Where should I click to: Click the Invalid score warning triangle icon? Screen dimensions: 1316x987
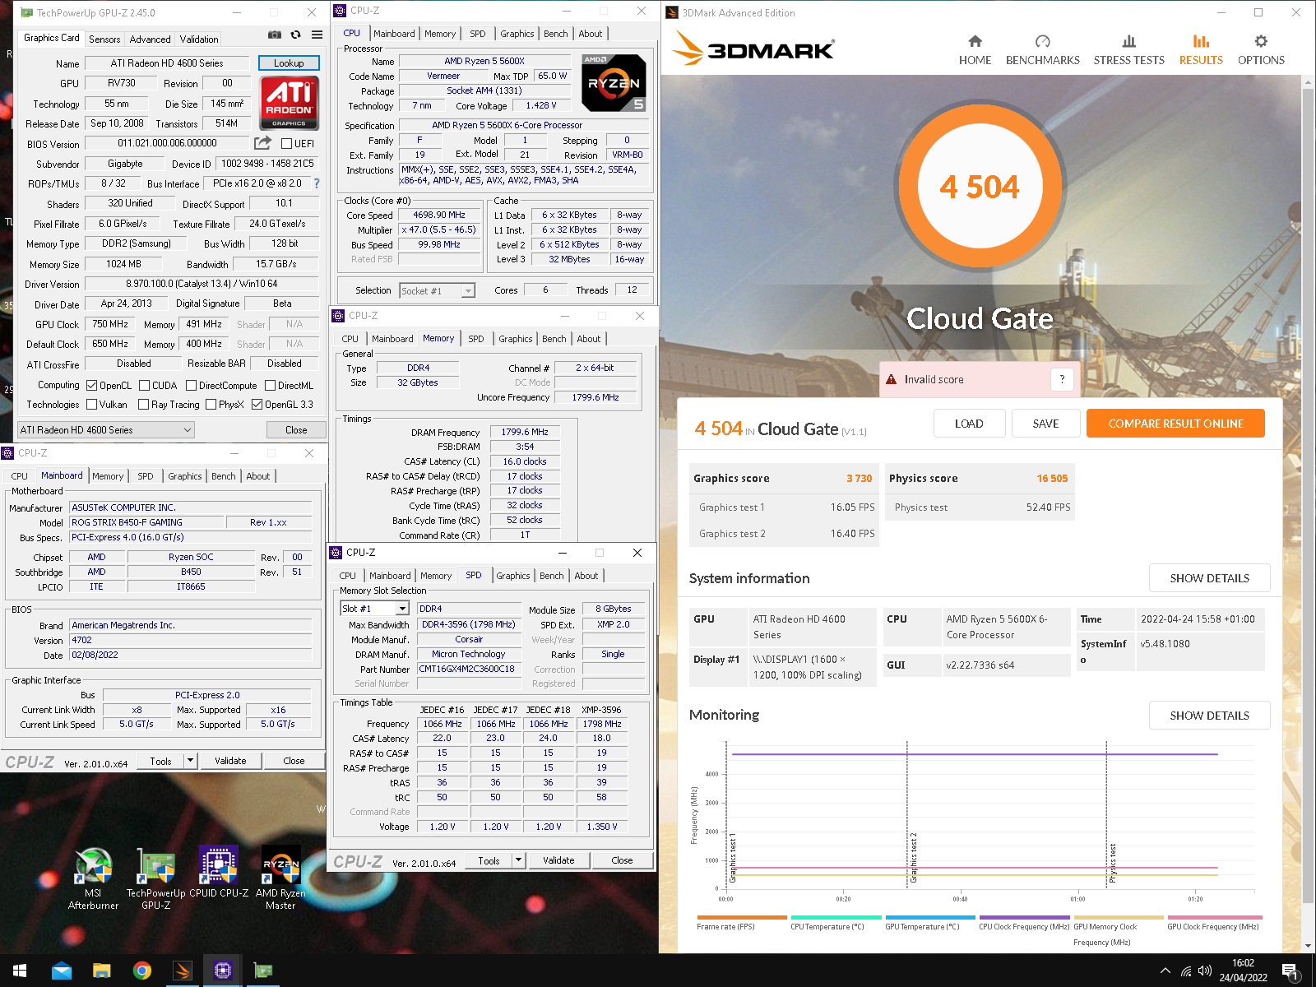(x=891, y=379)
